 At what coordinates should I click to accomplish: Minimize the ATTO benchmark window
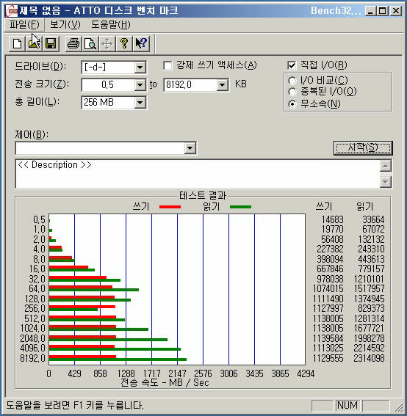[x=370, y=11]
